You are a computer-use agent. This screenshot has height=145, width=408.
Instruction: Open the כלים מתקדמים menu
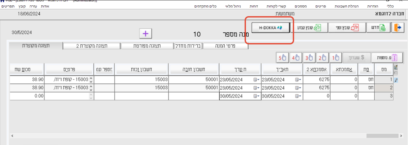(x=206, y=6)
